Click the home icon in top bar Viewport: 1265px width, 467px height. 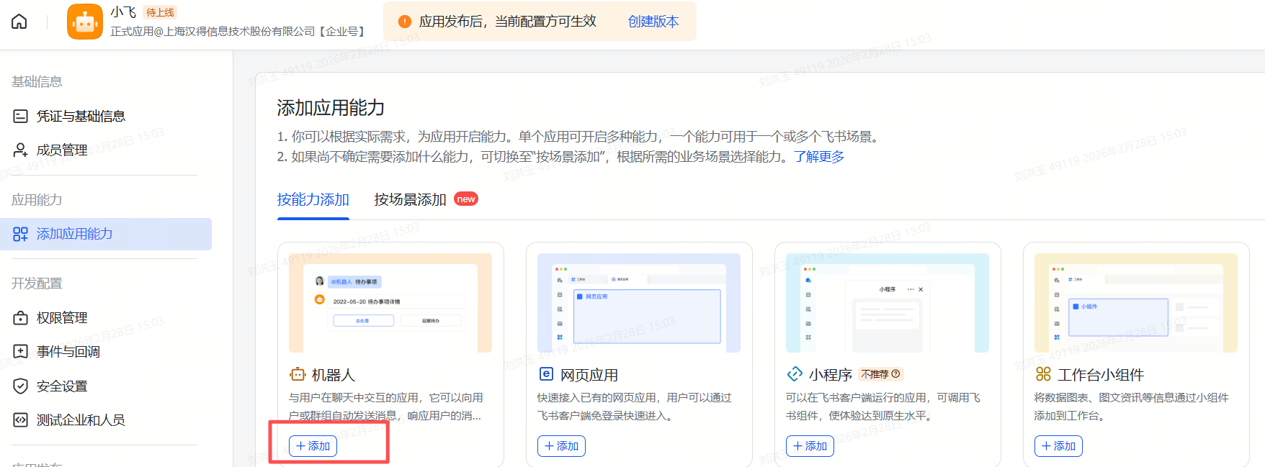(x=19, y=22)
